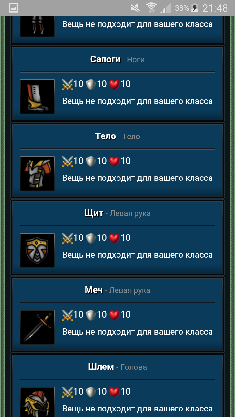The height and width of the screenshot is (417, 235).
Task: Tap the sword item icon
Action: [x=37, y=327]
